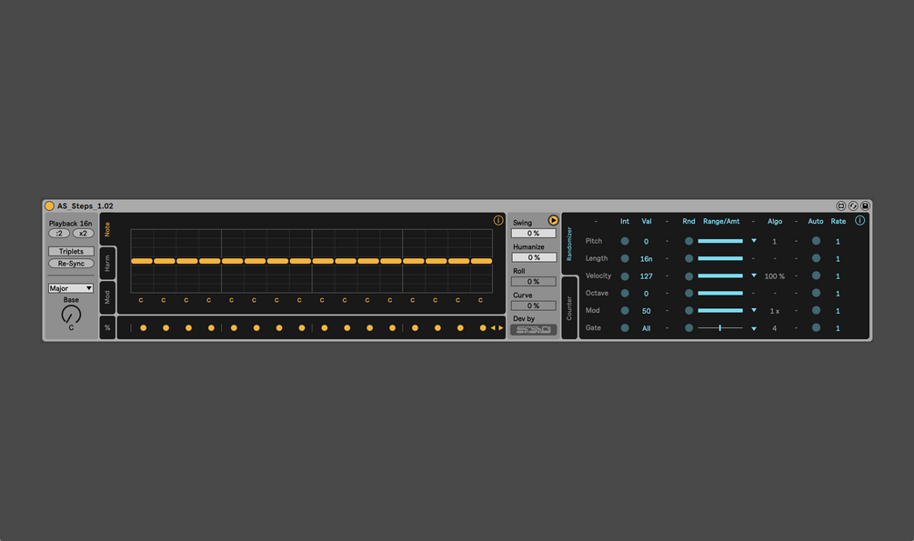Click the Gate Rate value 1
The image size is (914, 541).
click(x=838, y=329)
